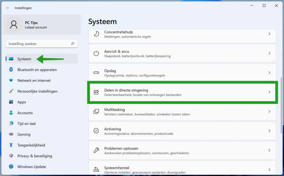Click the Bluetooth icon in the sidebar
Viewport: 284px width, 176px height.
tap(11, 70)
